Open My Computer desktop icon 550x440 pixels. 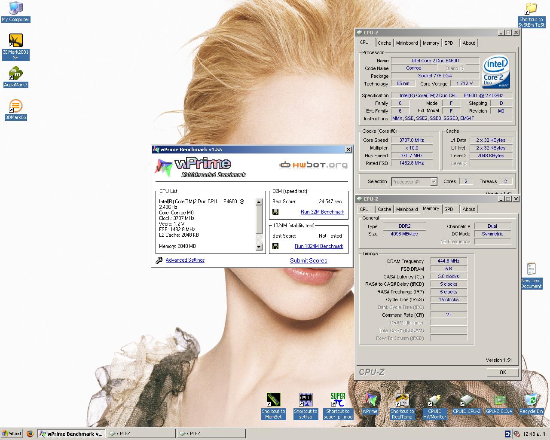(15, 12)
